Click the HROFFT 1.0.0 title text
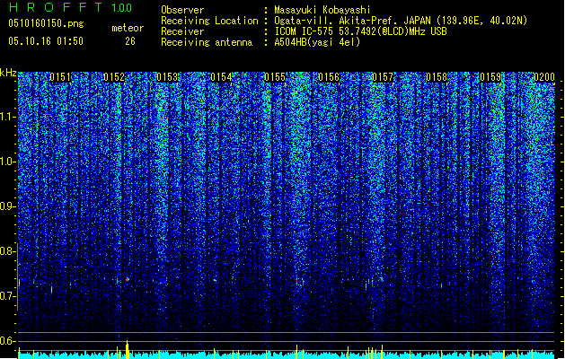Screen dimensions: 565x359 (x=70, y=7)
